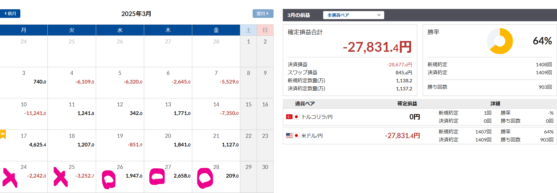Click the pink circle mark on March 27
This screenshot has width=557, height=193.
(157, 177)
